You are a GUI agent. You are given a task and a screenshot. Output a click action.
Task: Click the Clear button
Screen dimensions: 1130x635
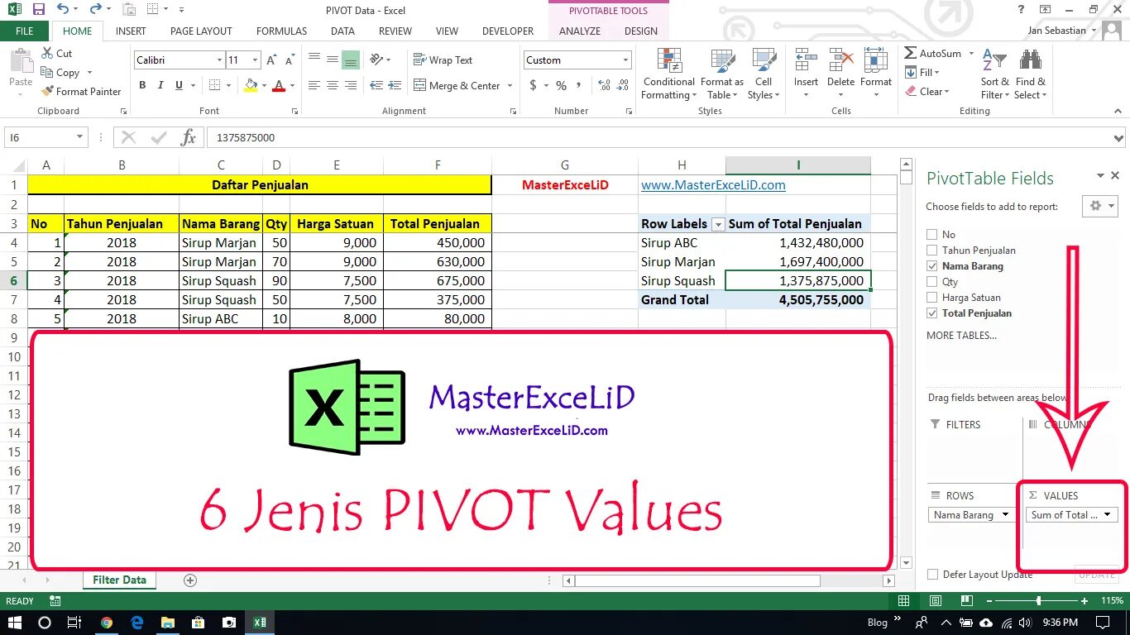click(x=927, y=92)
